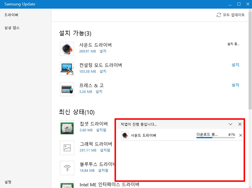Click 설치됨 status beside 291.11 MB
The image size is (252, 188).
tap(105, 150)
